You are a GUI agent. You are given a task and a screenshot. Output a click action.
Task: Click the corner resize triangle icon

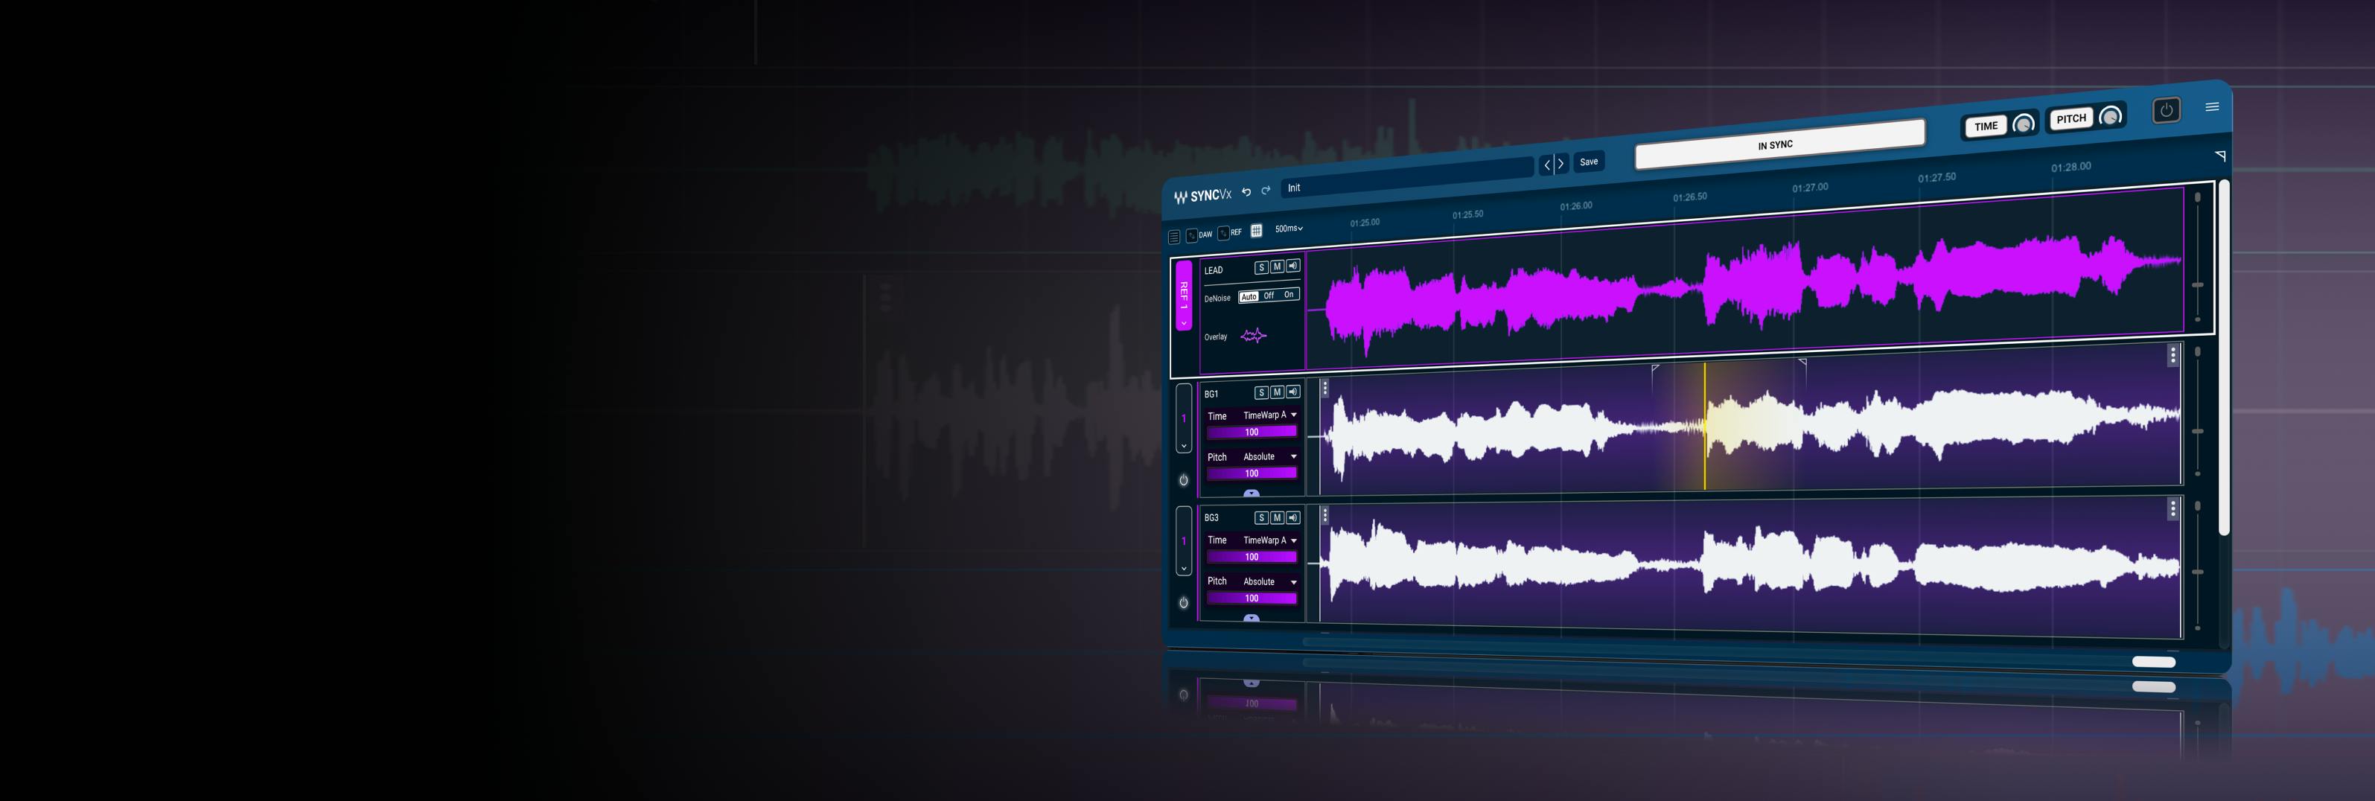(x=2220, y=156)
